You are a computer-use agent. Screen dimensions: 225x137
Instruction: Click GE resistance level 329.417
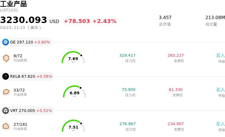(127, 55)
